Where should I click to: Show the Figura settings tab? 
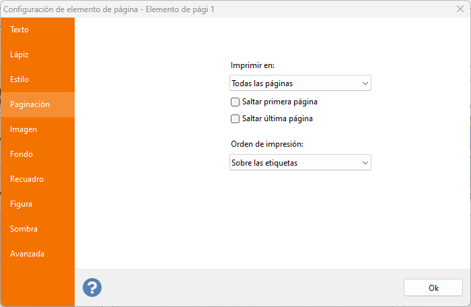(x=22, y=204)
